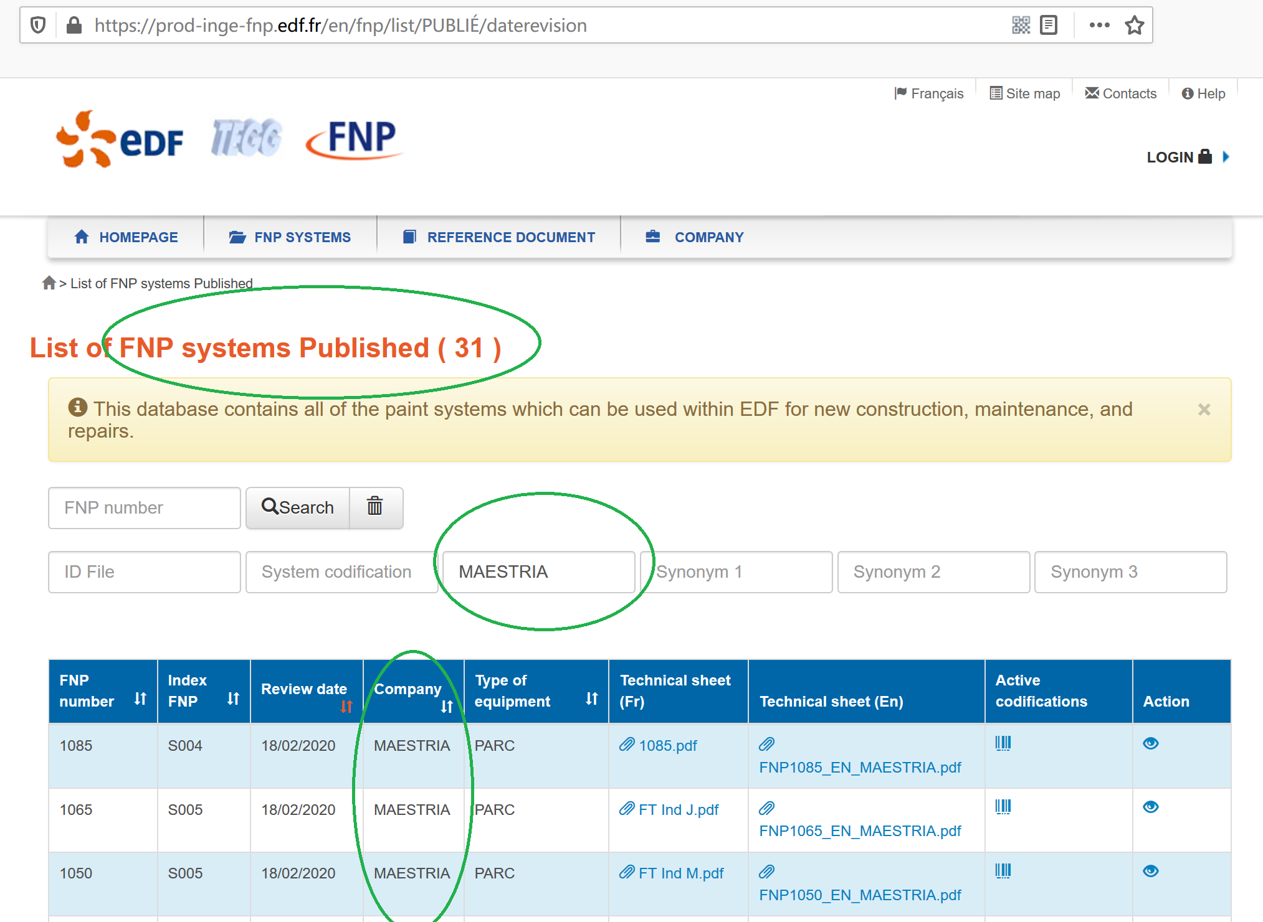View details eye icon for FNP 1050
1263x922 pixels.
(1150, 871)
